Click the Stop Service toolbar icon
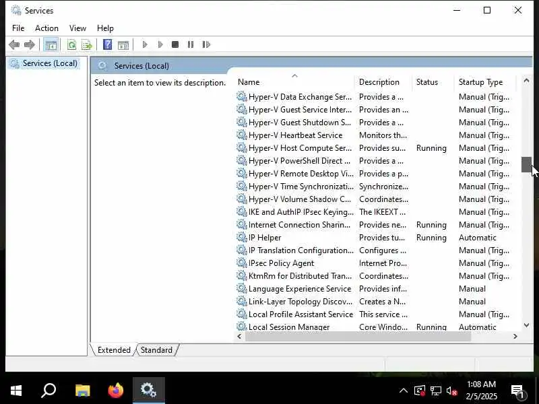539x404 pixels. (x=175, y=44)
